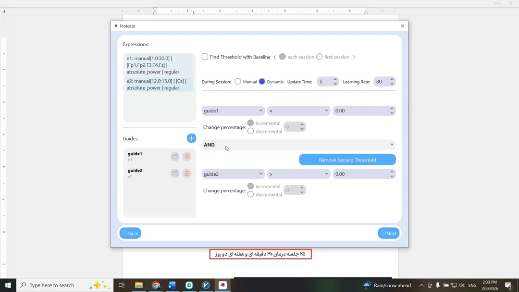Open File Explorer from the taskbar
The height and width of the screenshot is (292, 519).
tap(139, 285)
